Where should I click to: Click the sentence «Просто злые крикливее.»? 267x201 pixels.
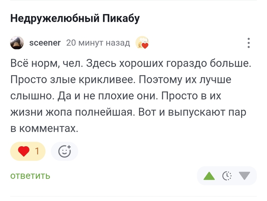click(73, 80)
